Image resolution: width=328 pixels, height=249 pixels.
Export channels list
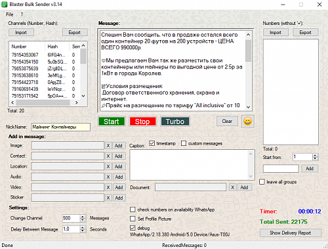(75, 32)
